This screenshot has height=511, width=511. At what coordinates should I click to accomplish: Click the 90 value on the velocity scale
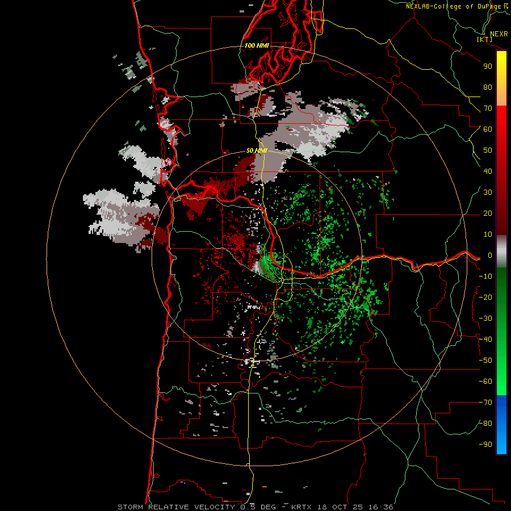[x=488, y=66]
